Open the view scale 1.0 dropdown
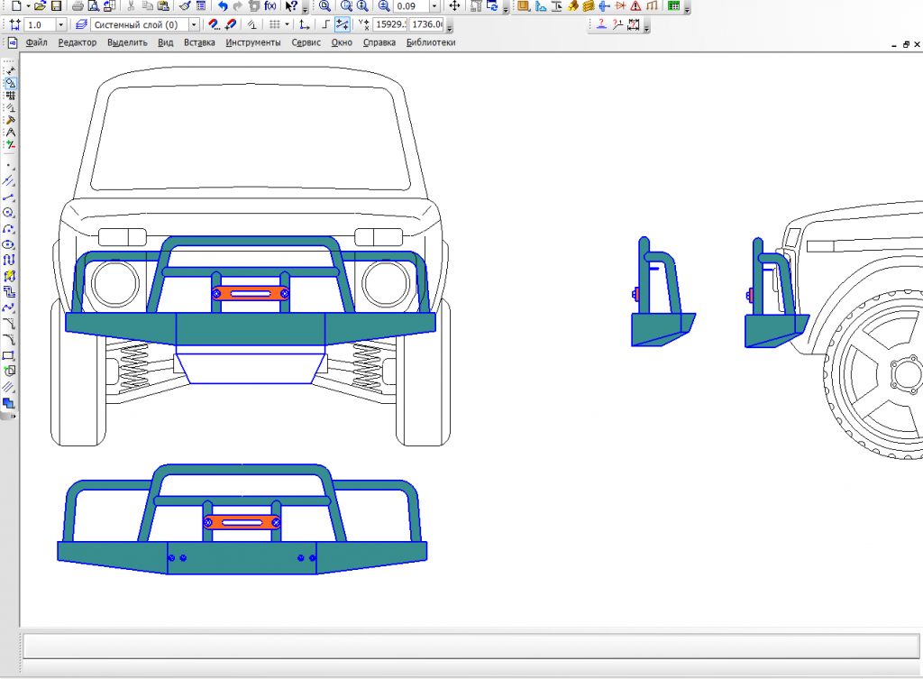 60,24
